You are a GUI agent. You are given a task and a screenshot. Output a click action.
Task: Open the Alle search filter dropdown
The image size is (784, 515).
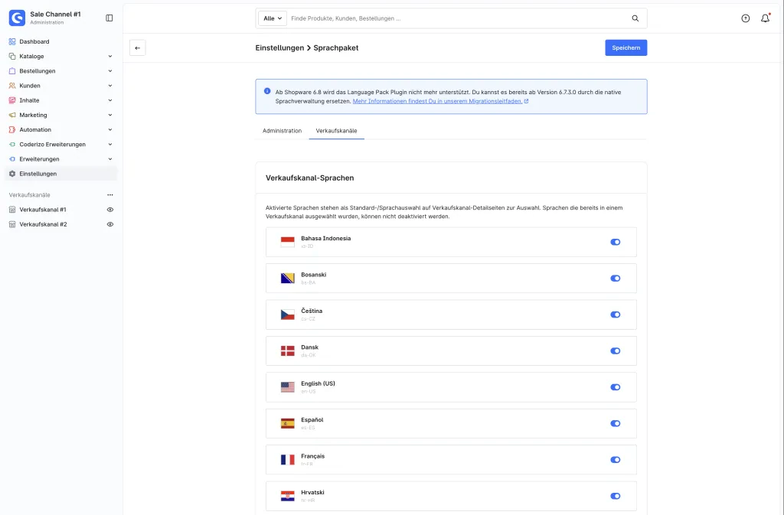[273, 18]
